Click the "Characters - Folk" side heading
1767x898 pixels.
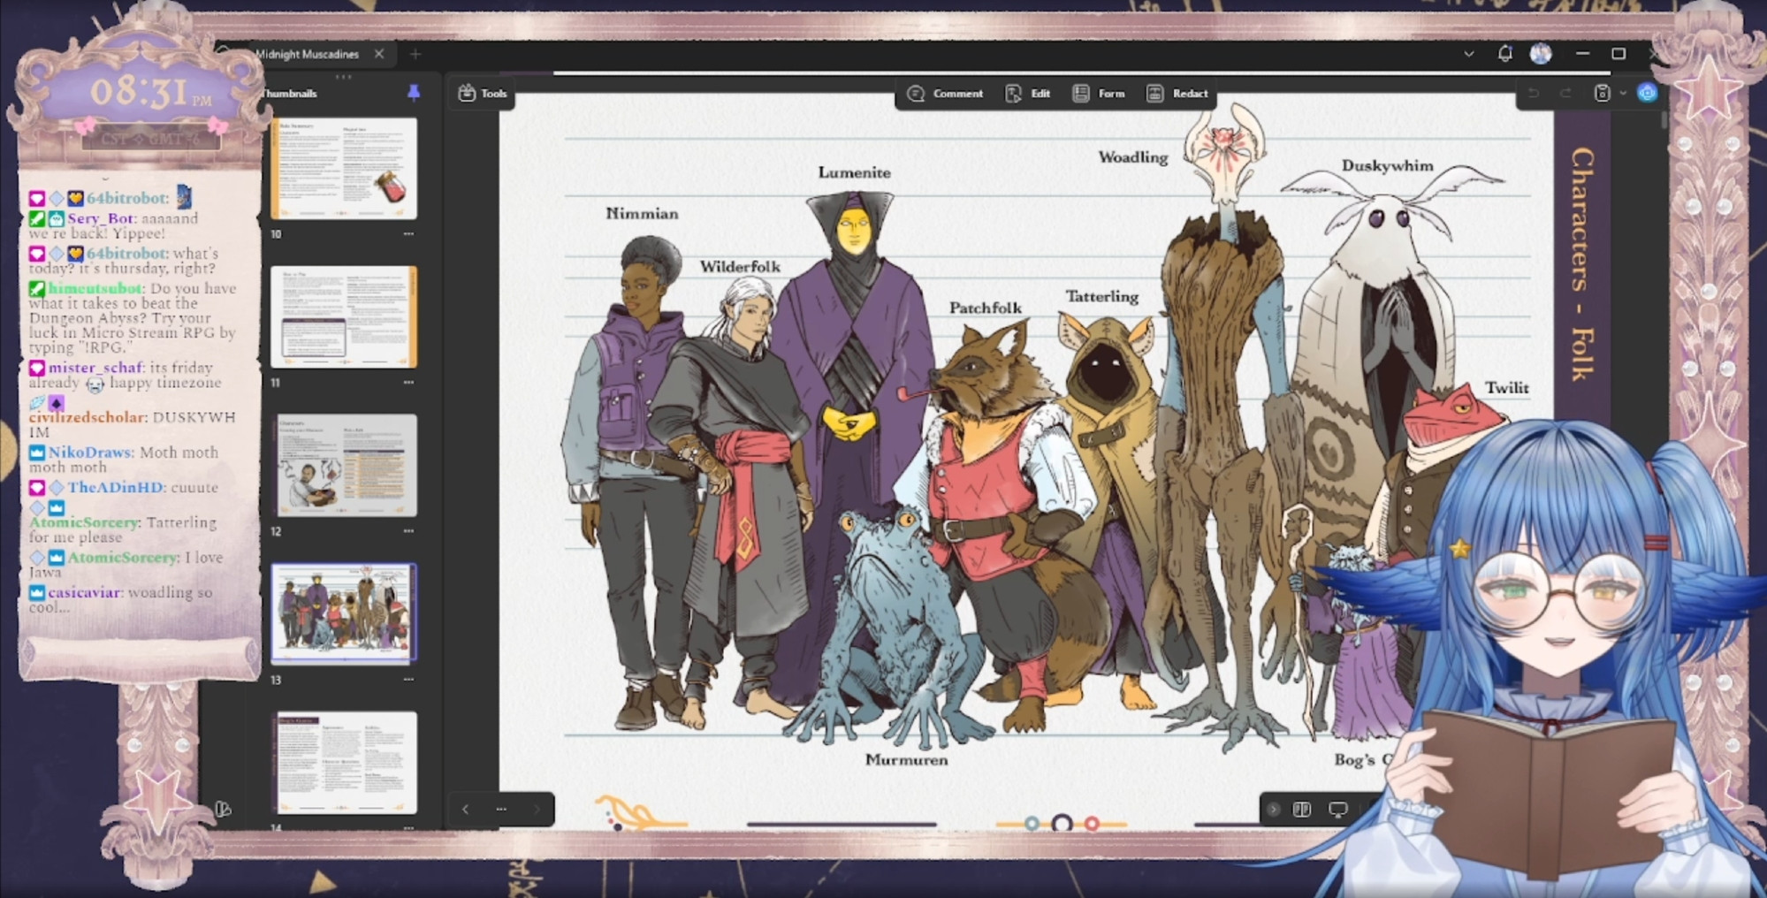pos(1583,263)
